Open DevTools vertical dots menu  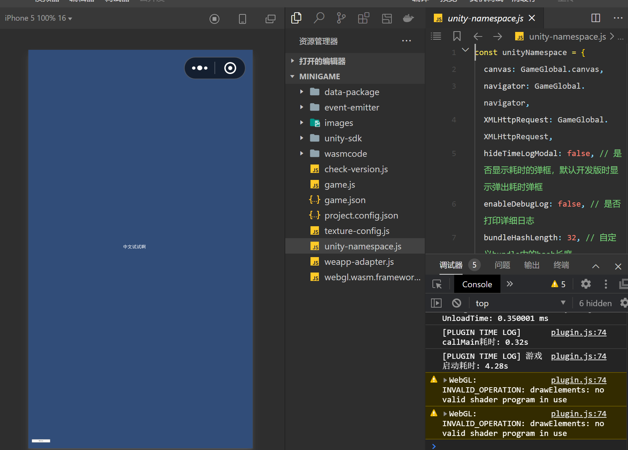coord(606,284)
